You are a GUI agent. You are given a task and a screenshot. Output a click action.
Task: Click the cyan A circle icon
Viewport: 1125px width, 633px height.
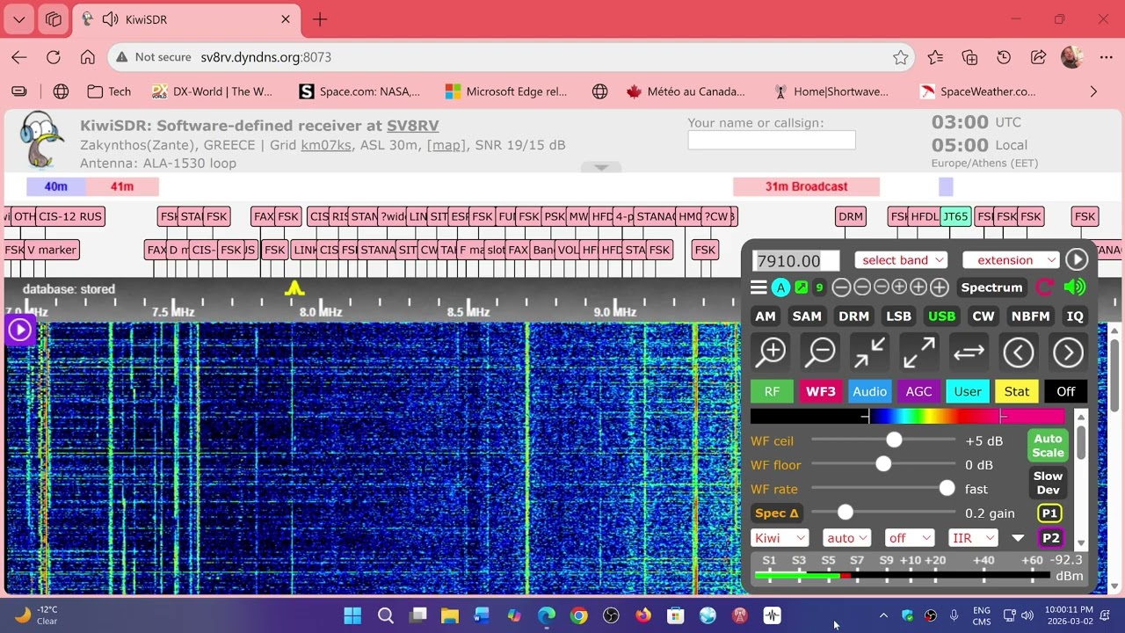pyautogui.click(x=780, y=287)
